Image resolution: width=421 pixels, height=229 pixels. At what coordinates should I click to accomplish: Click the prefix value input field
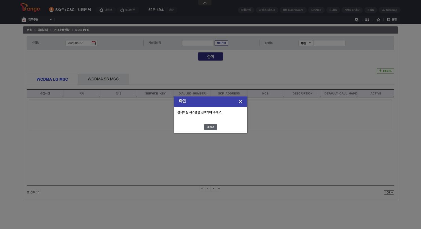330,43
